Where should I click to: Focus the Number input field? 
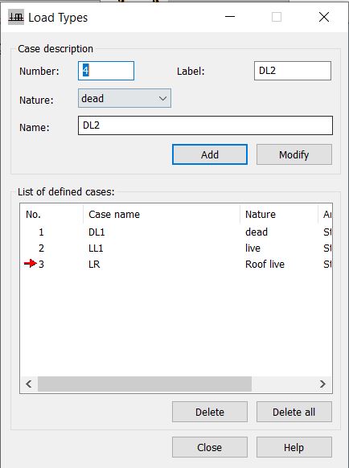click(106, 71)
